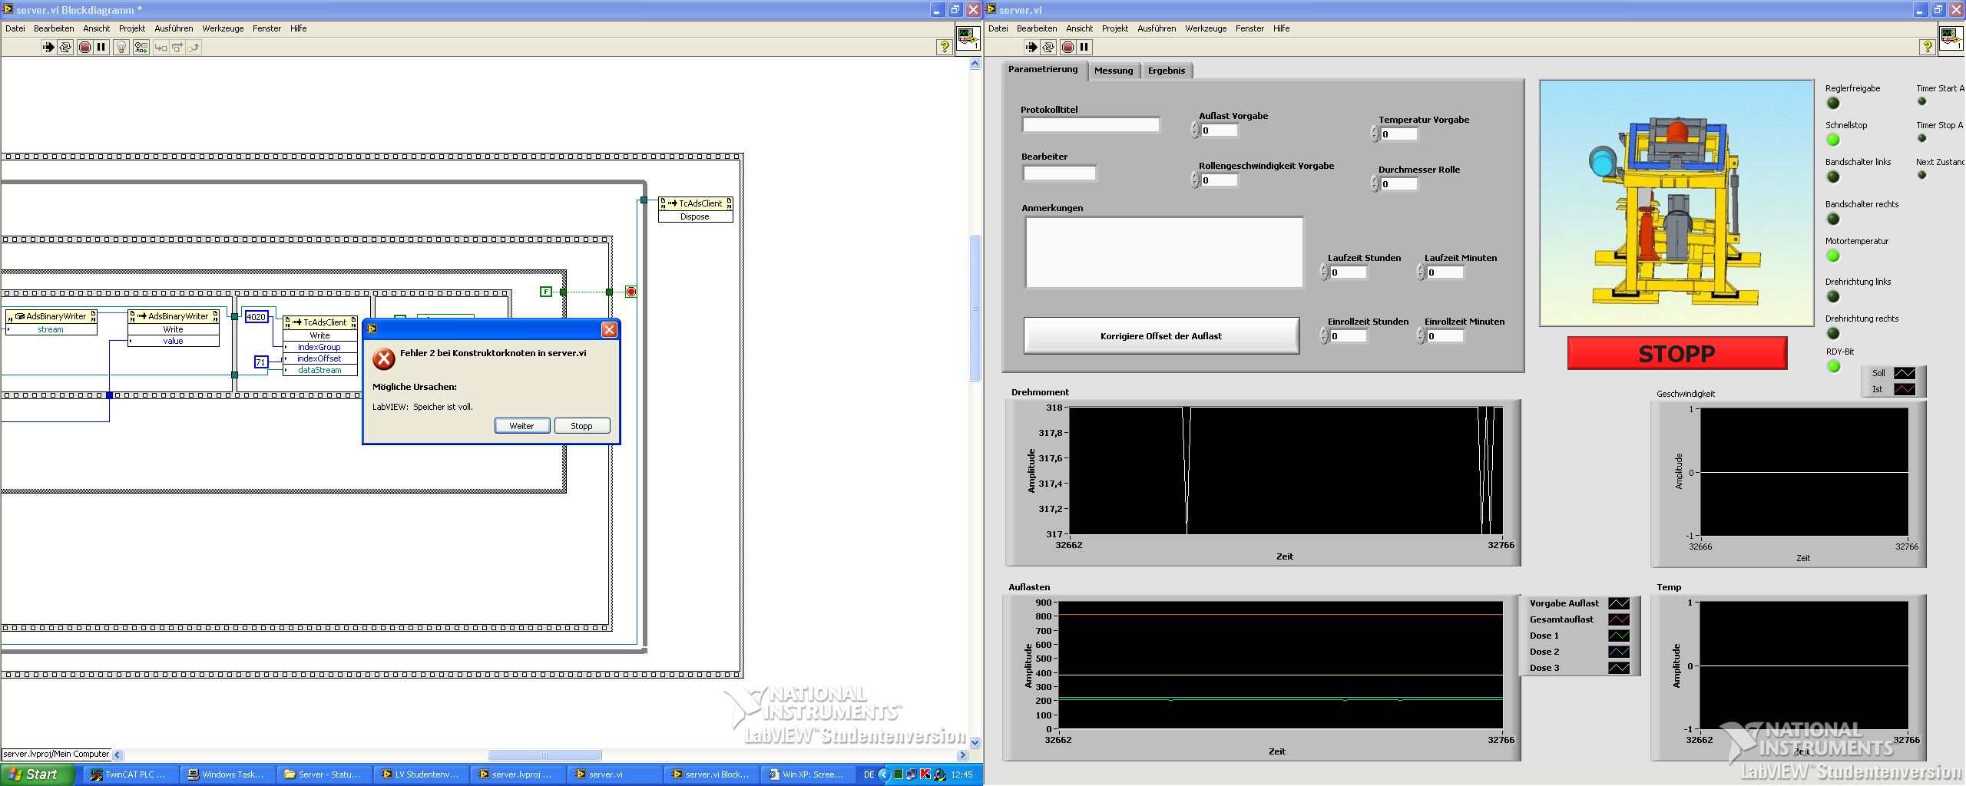
Task: Show context help in the Blockdiagramm window
Action: tap(945, 48)
